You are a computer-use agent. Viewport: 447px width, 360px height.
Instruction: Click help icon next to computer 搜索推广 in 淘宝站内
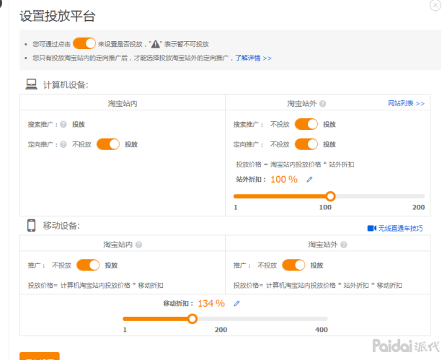point(63,124)
